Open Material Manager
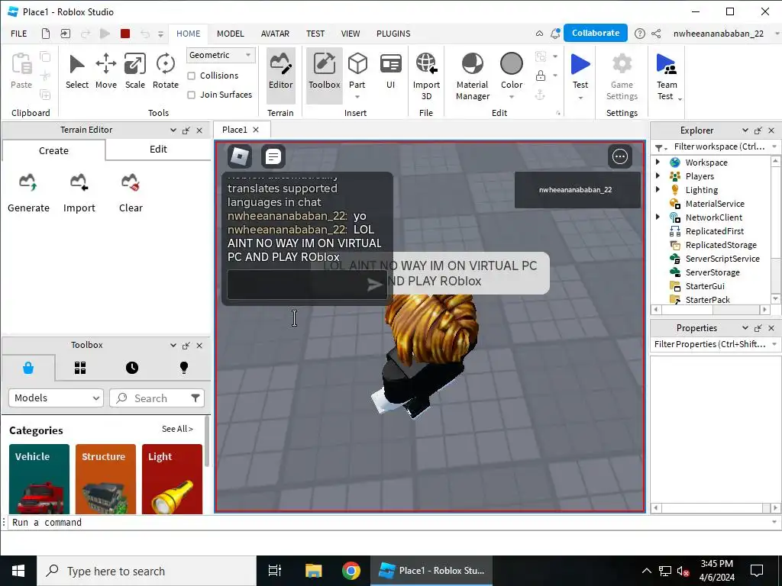The height and width of the screenshot is (586, 782). click(x=472, y=76)
